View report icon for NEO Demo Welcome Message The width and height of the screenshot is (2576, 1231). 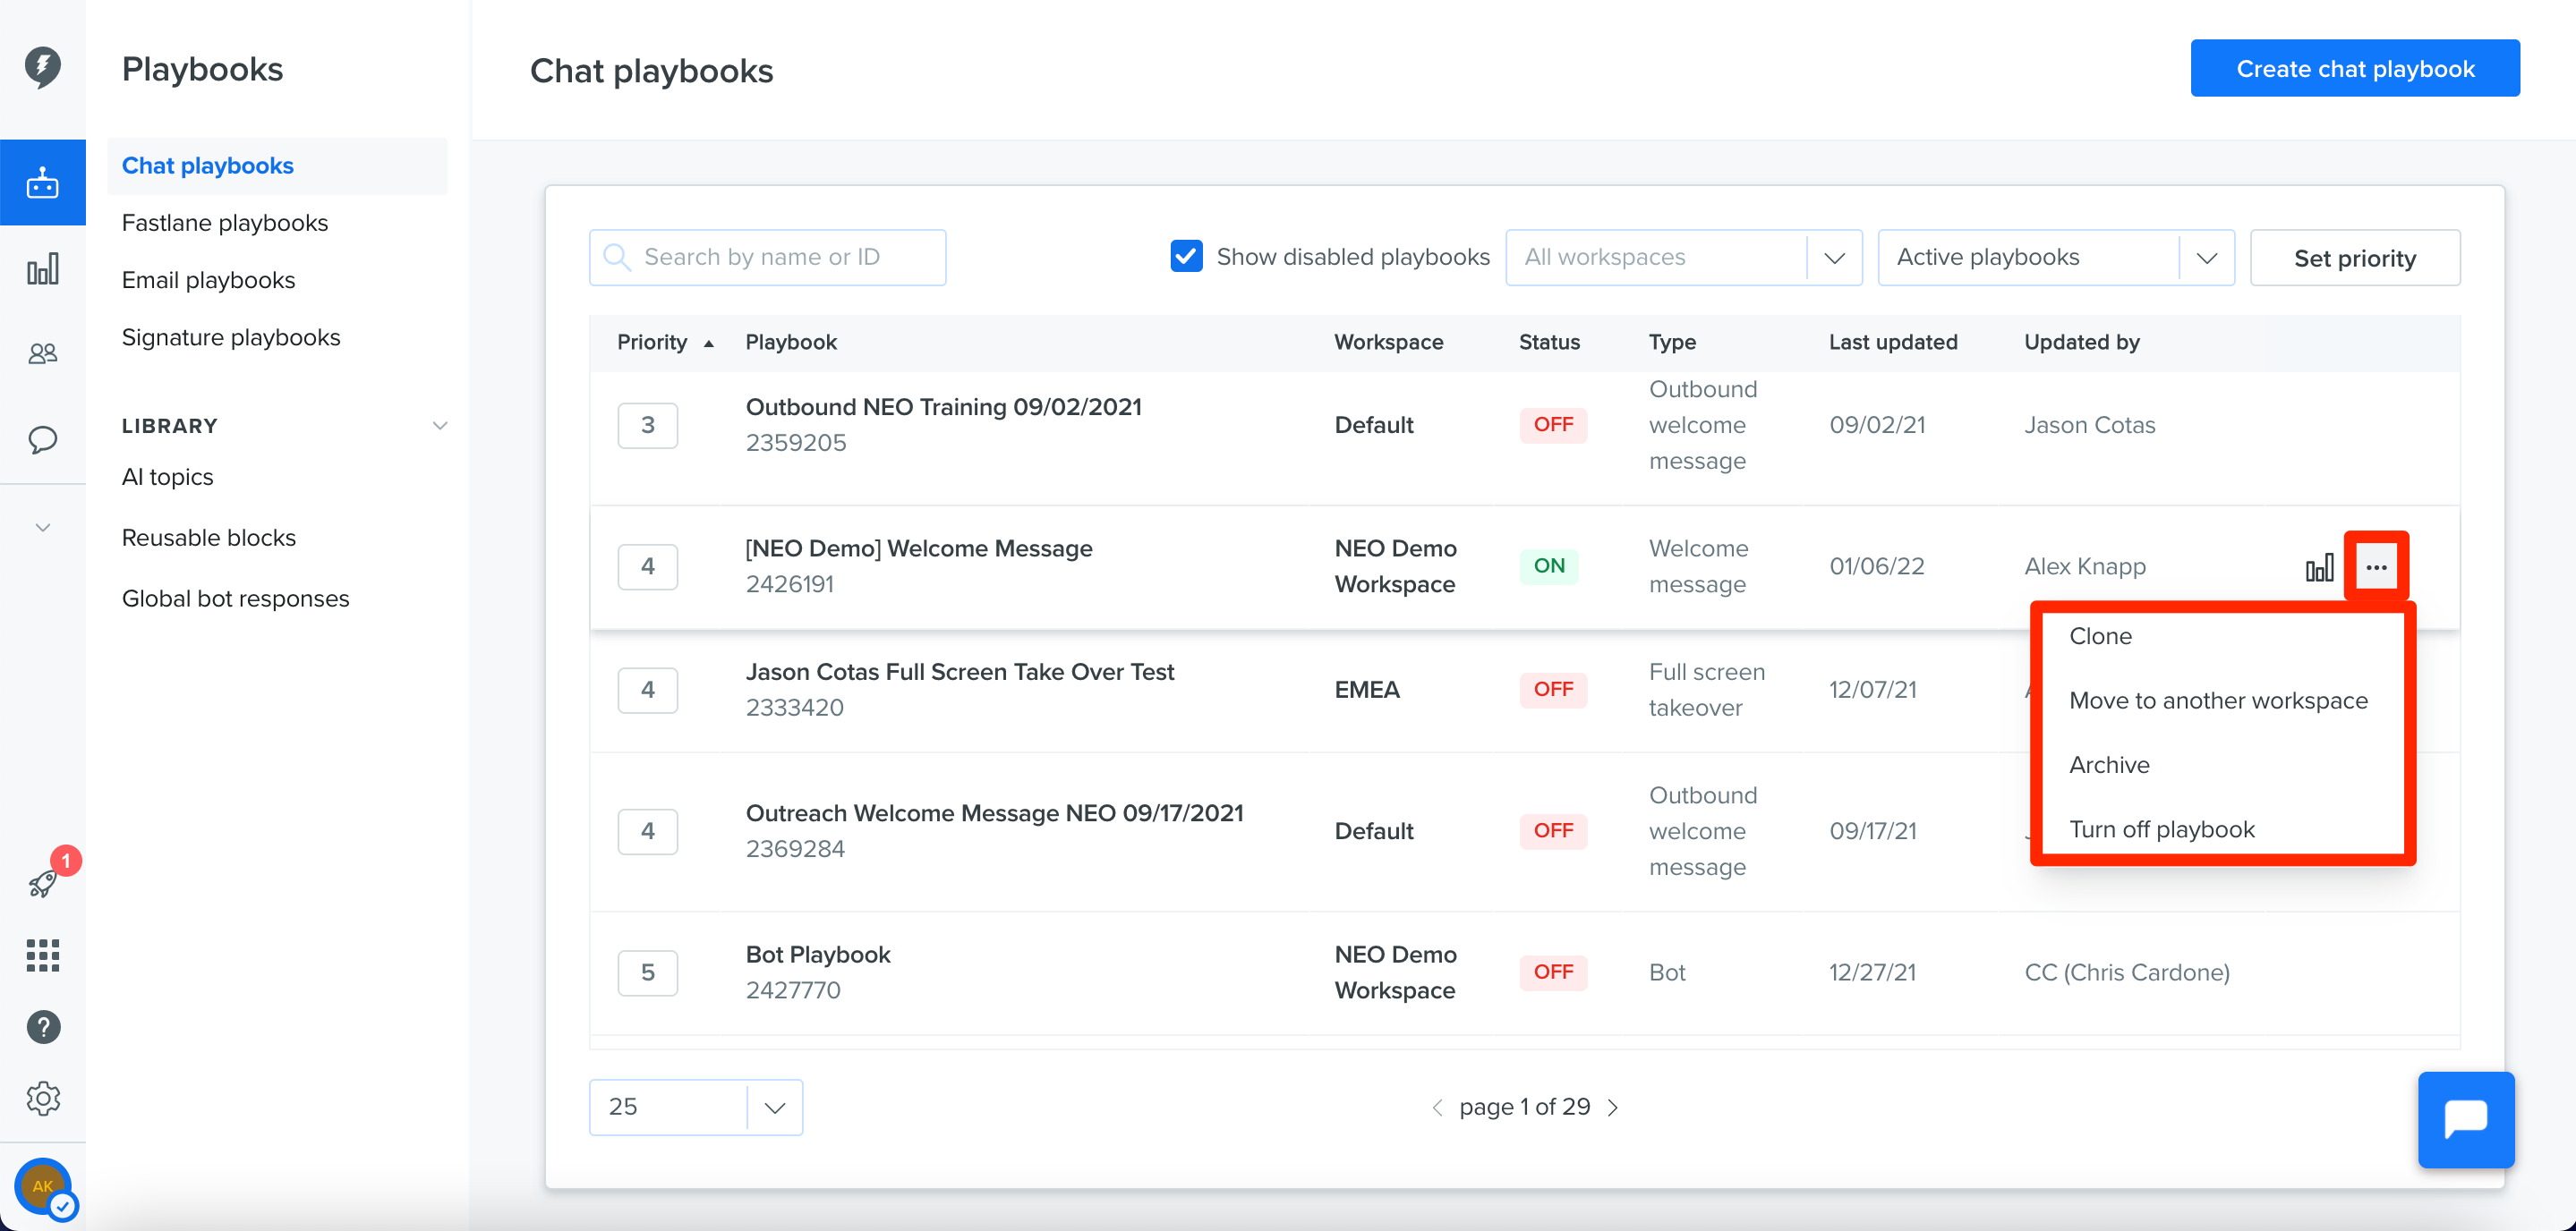click(2319, 567)
